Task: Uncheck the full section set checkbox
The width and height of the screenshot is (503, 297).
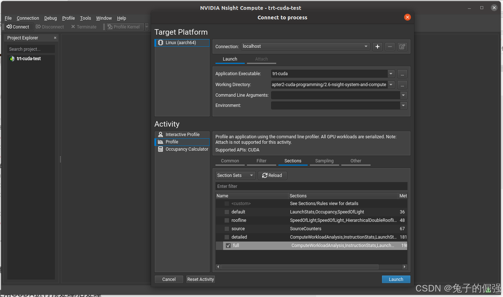Action: coord(228,246)
